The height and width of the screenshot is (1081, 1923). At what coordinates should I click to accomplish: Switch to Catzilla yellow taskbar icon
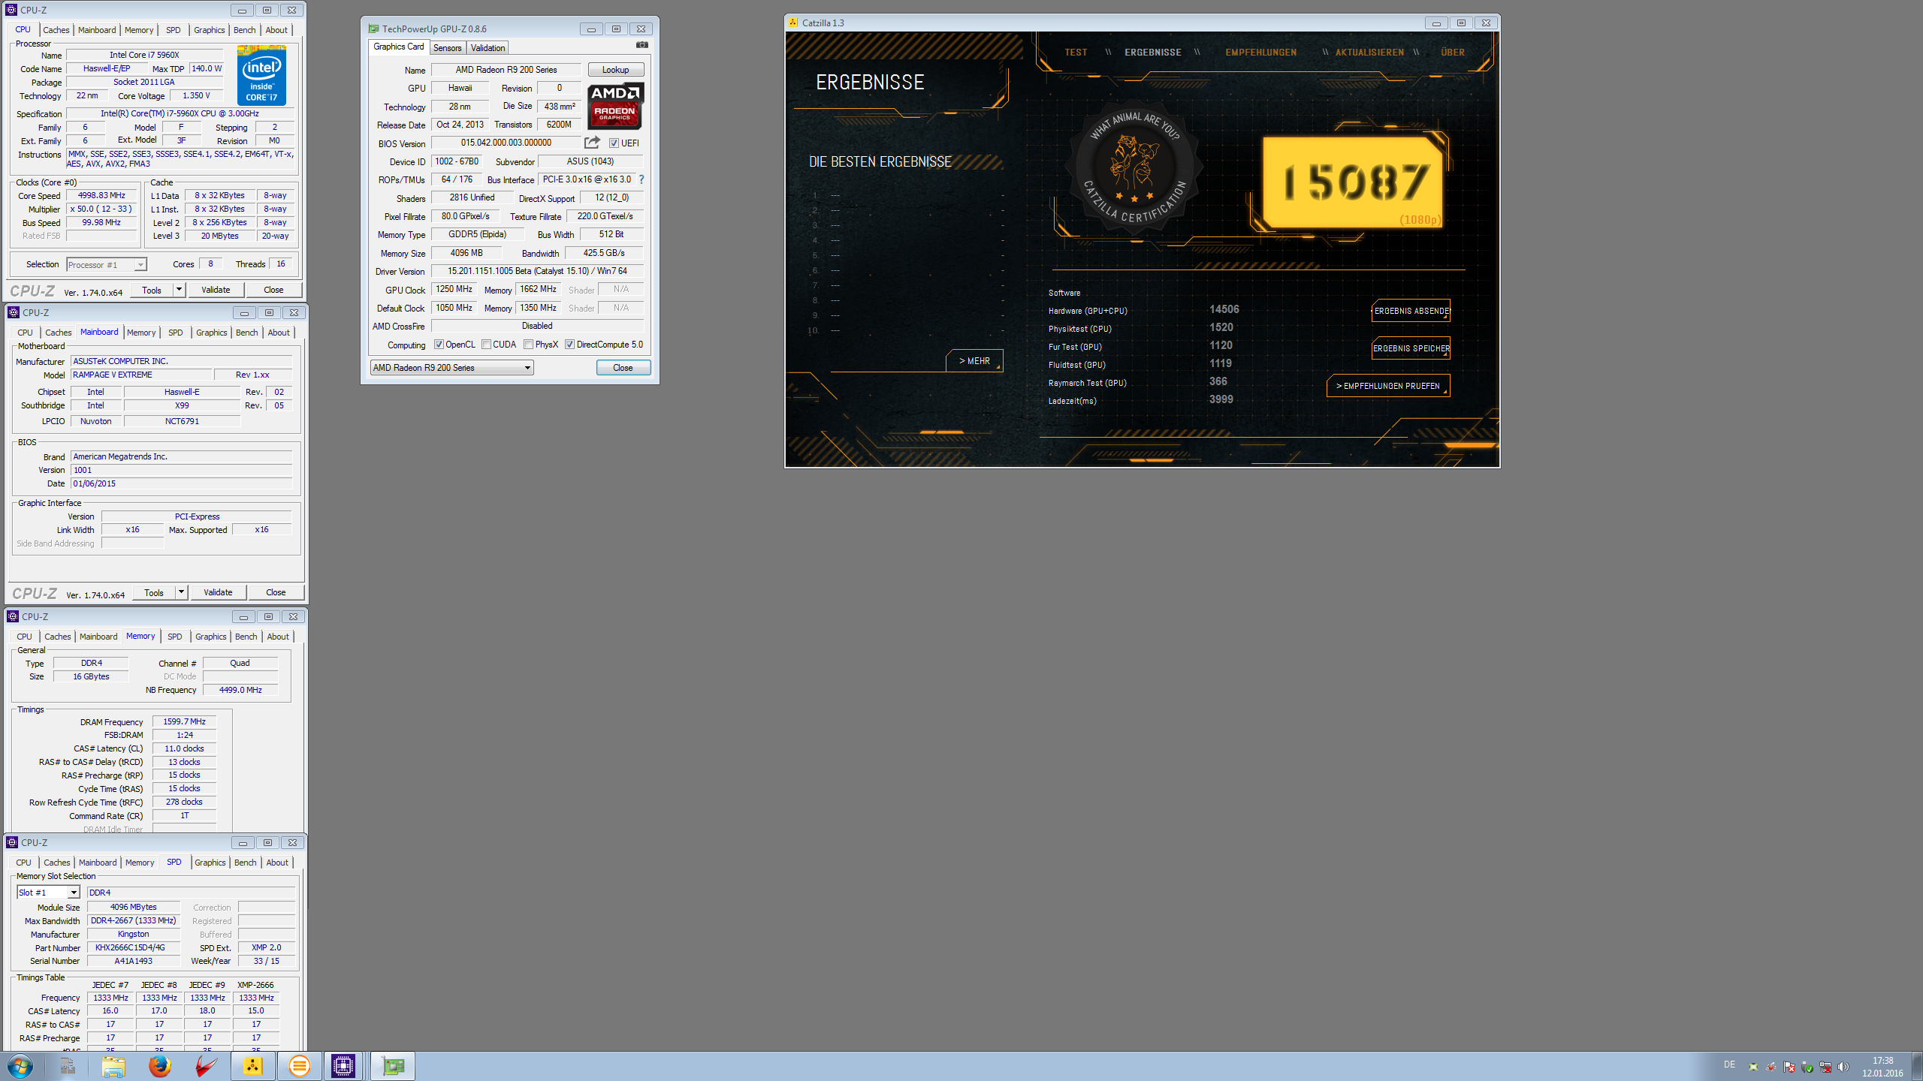pyautogui.click(x=252, y=1066)
